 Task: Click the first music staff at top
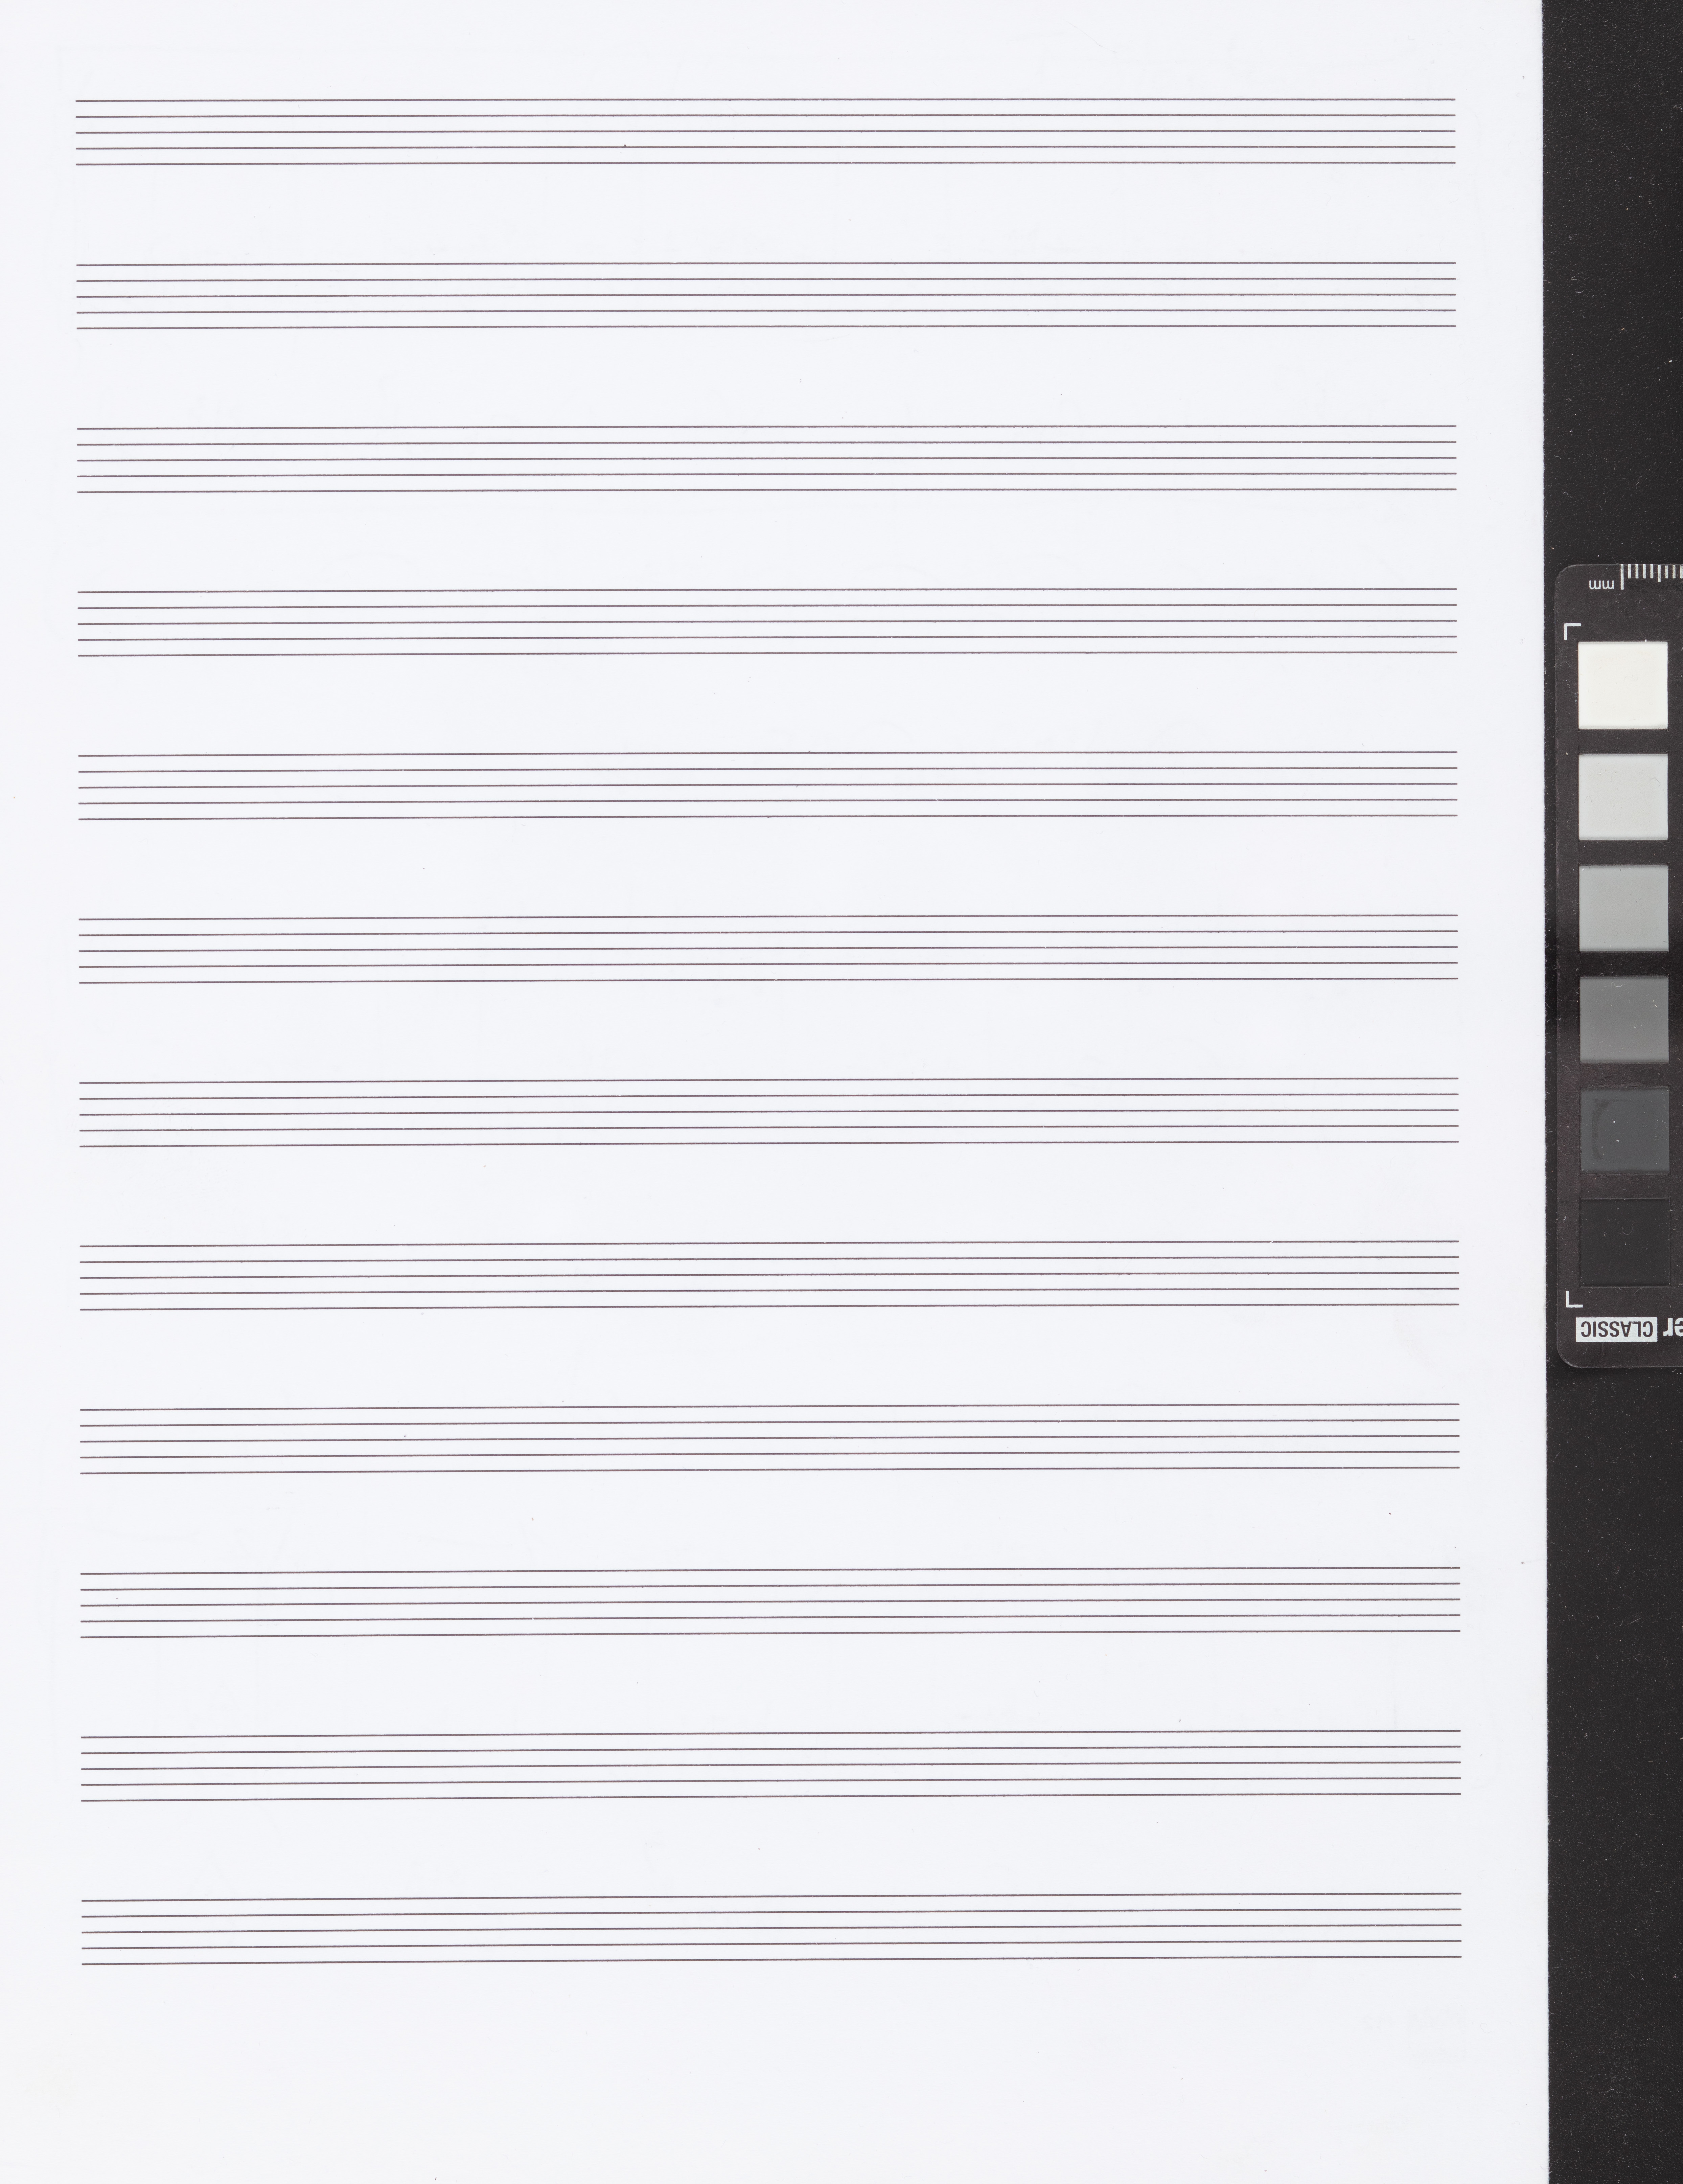(765, 131)
